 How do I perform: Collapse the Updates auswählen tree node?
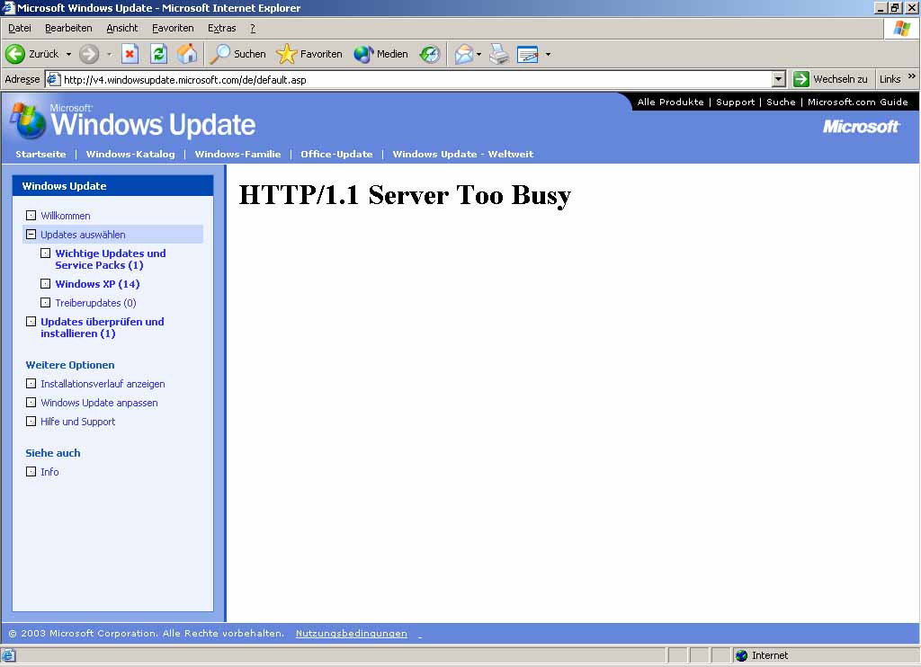31,235
